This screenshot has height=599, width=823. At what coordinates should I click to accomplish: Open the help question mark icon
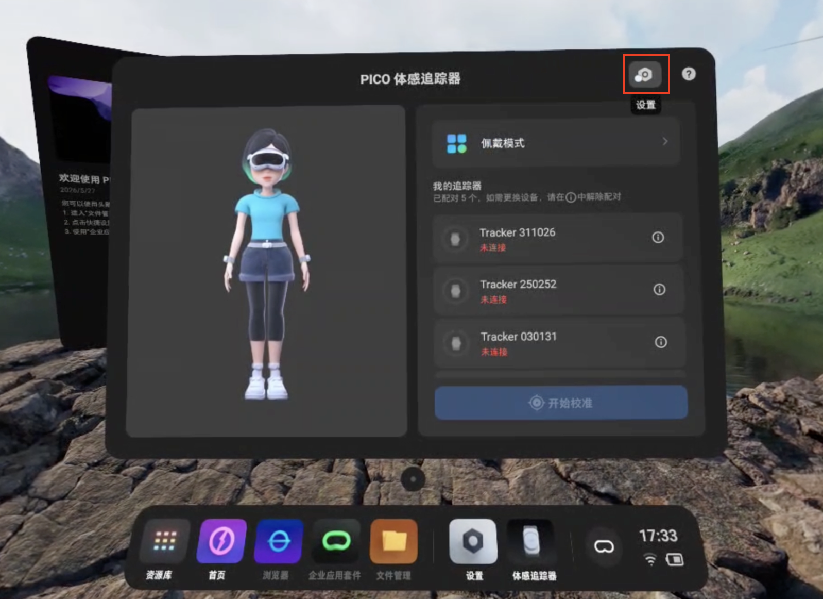point(689,74)
